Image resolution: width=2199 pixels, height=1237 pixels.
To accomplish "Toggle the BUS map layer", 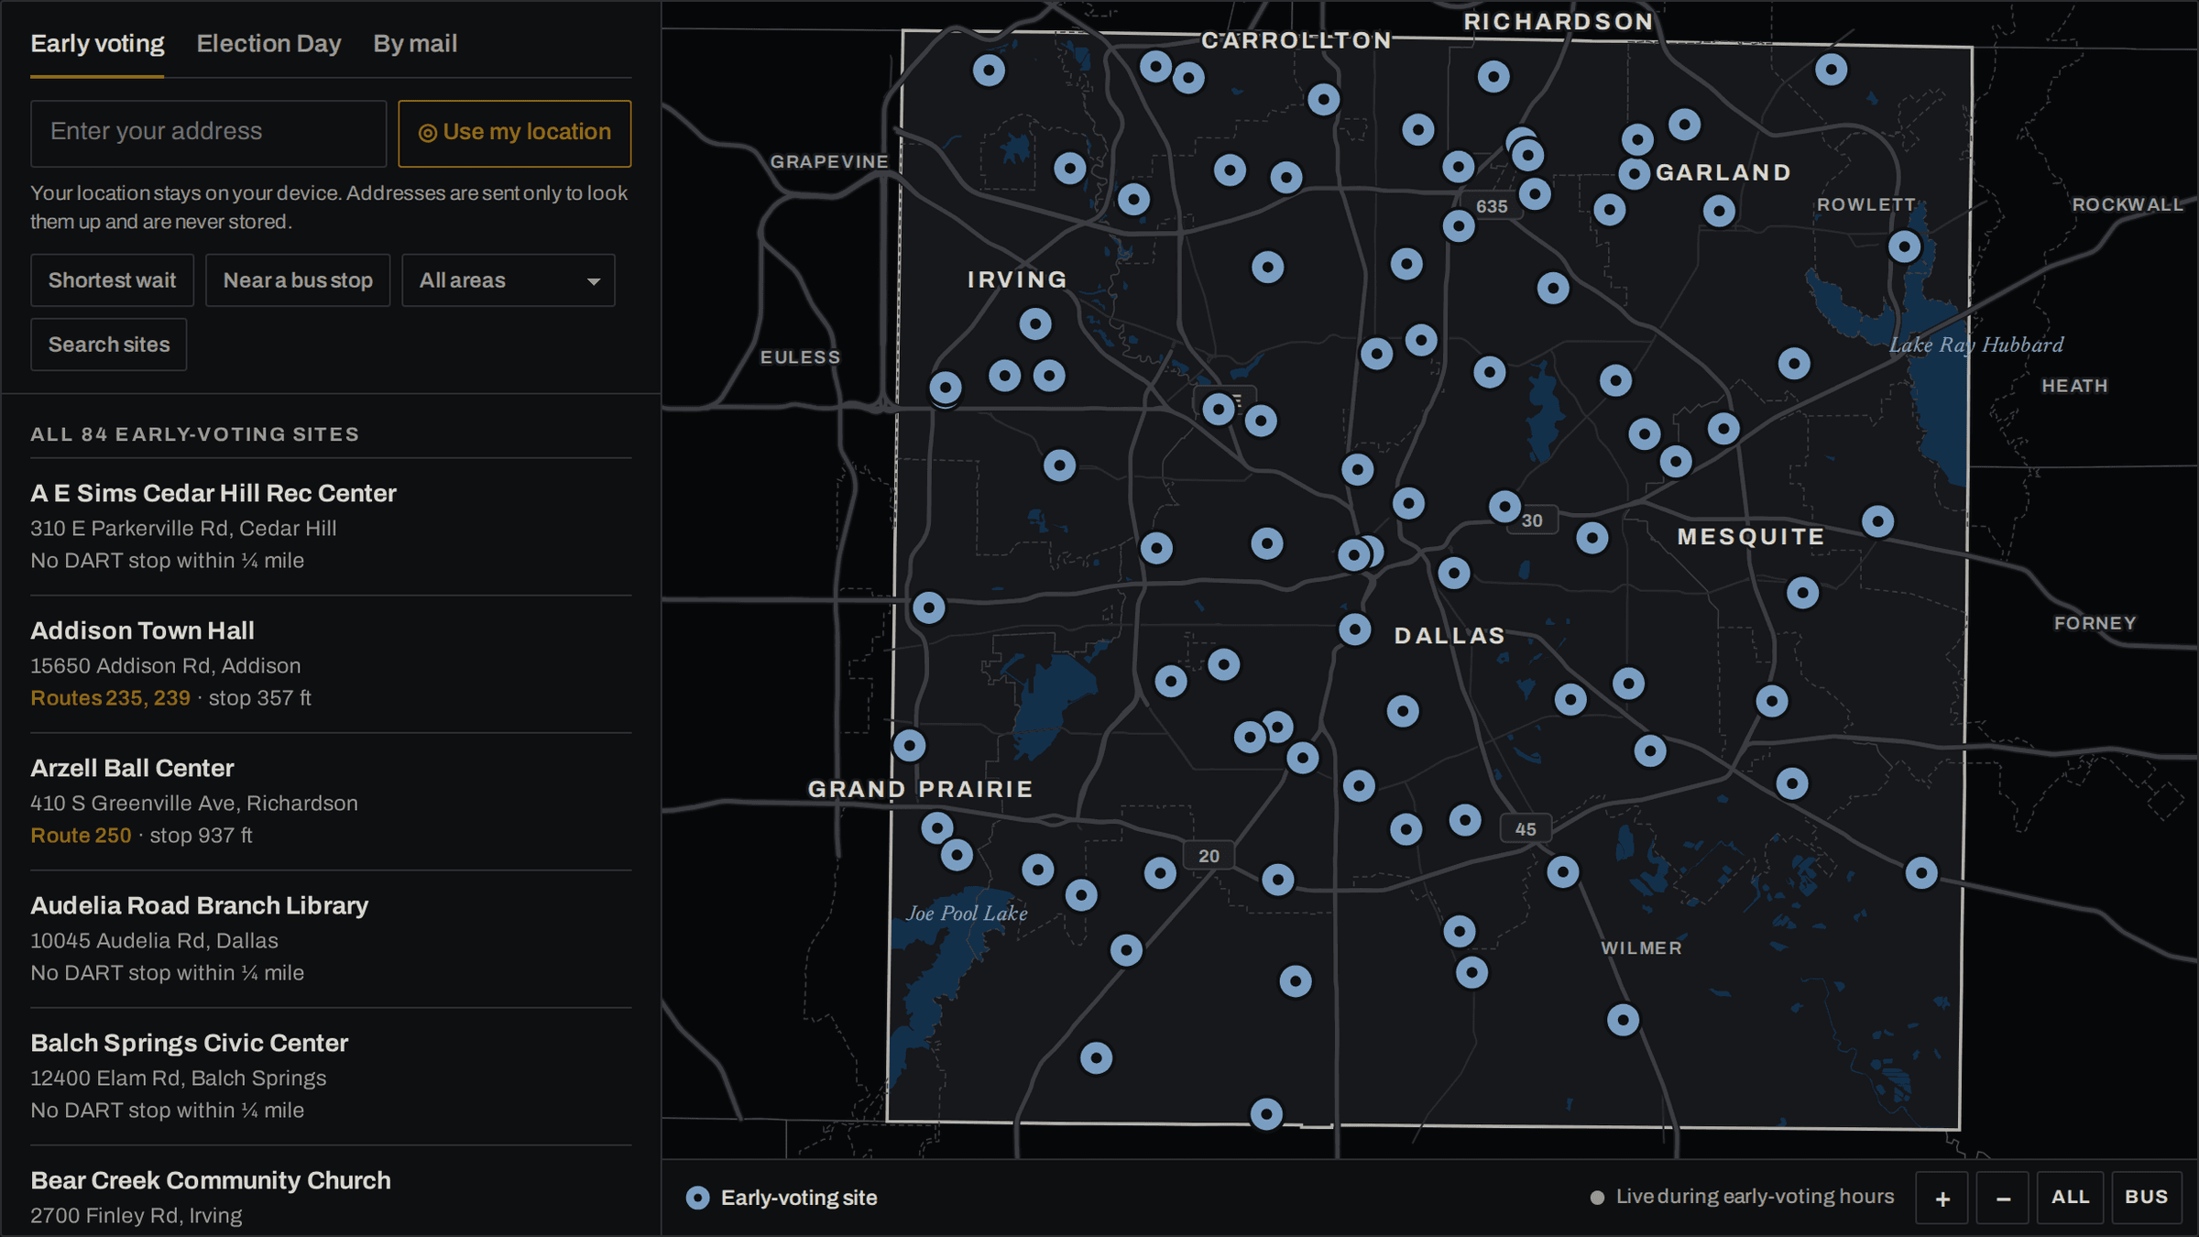I will coord(2146,1198).
